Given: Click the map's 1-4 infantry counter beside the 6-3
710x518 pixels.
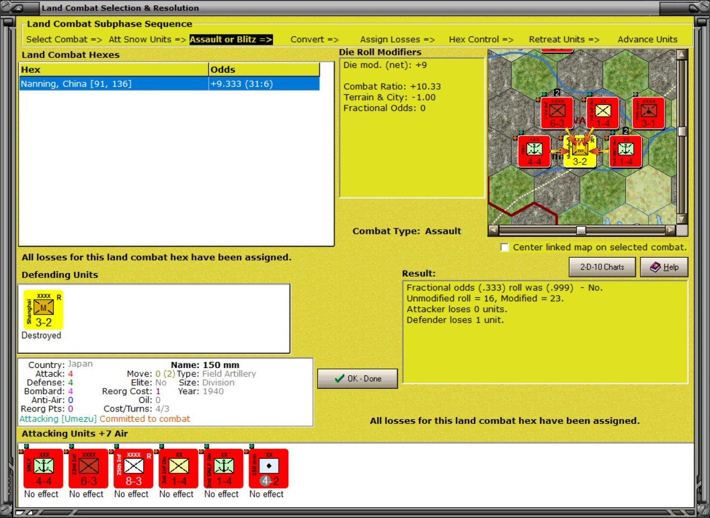Looking at the screenshot, I should [603, 113].
